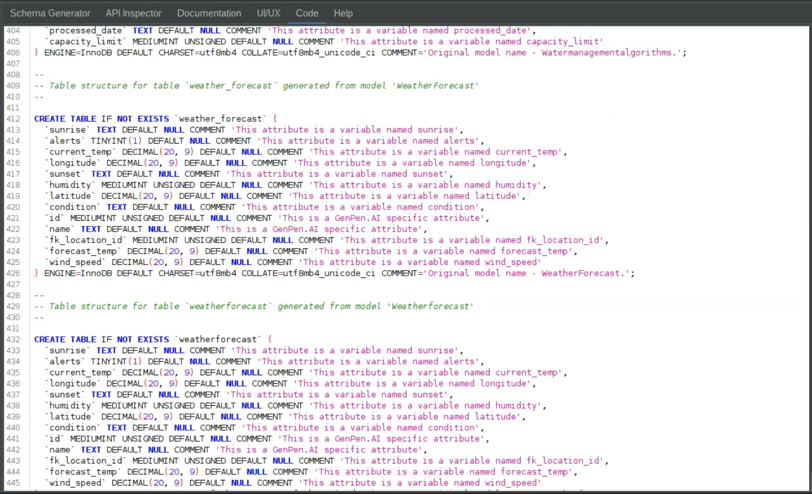Viewport: 812px width, 494px height.
Task: Click `wind_speed` column on line 425
Action: [x=76, y=262]
